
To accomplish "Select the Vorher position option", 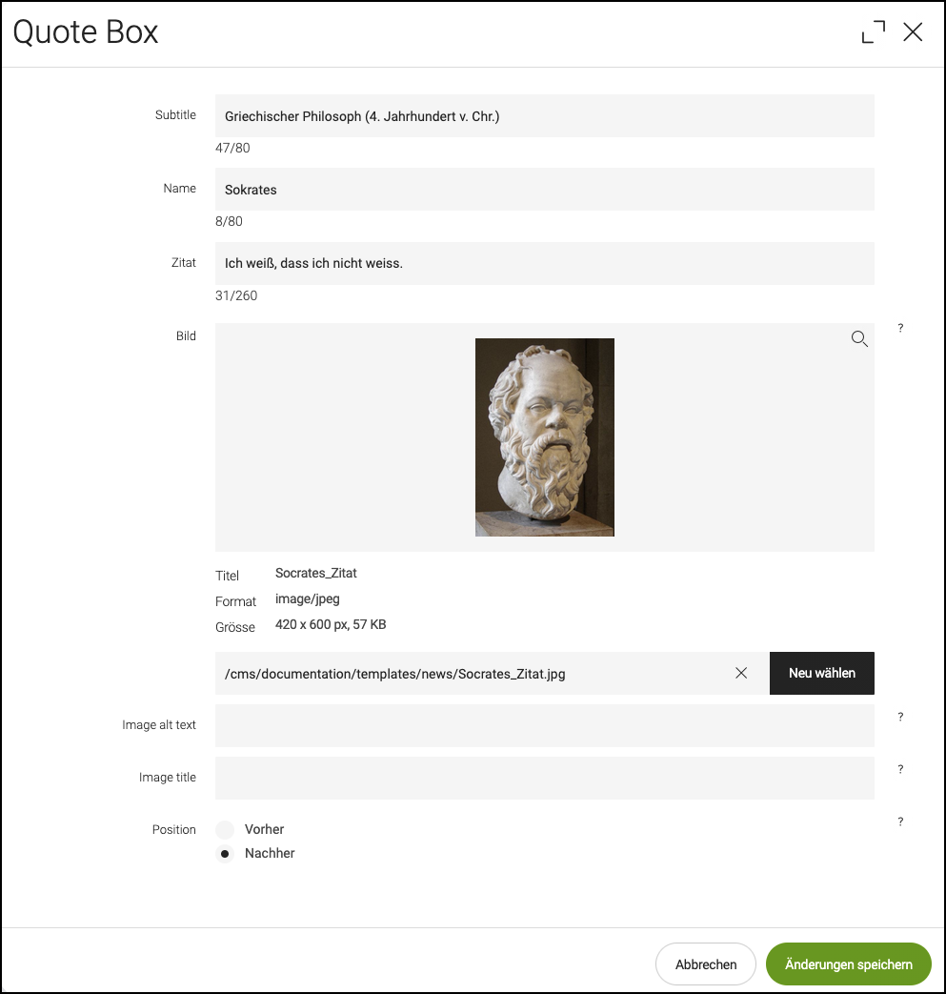I will [x=225, y=830].
